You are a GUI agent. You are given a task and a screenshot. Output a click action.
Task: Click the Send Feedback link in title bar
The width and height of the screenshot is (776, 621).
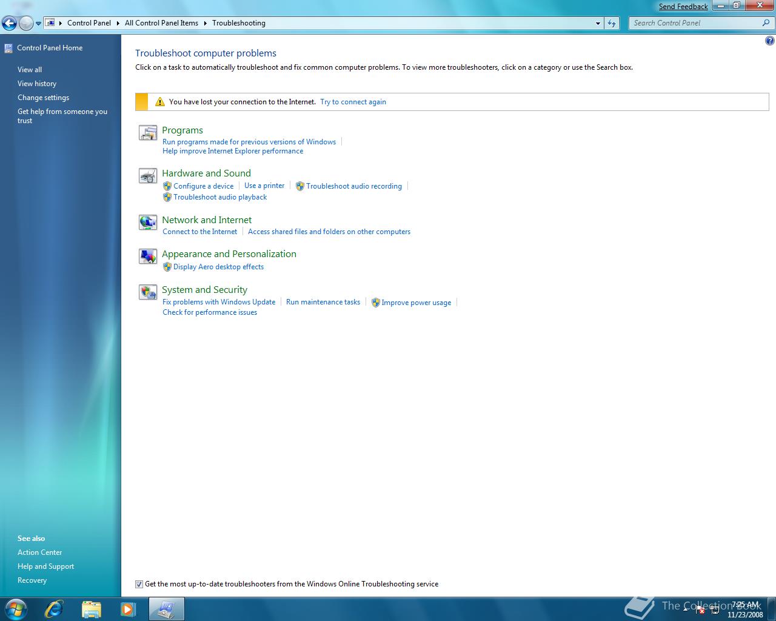pyautogui.click(x=683, y=7)
